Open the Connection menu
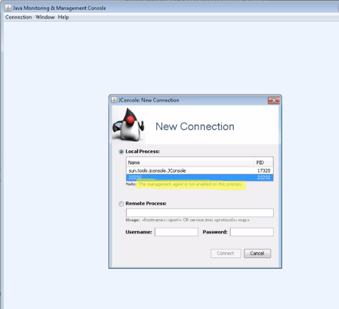This screenshot has width=339, height=309. 19,17
